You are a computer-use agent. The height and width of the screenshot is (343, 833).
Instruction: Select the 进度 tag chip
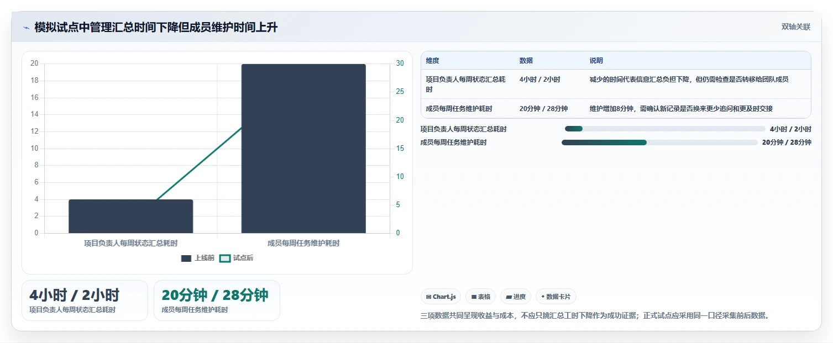tap(515, 297)
